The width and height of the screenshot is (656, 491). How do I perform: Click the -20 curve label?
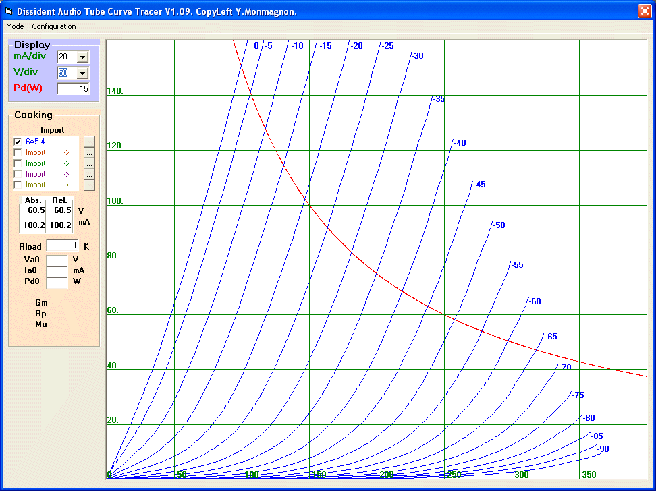pos(357,46)
